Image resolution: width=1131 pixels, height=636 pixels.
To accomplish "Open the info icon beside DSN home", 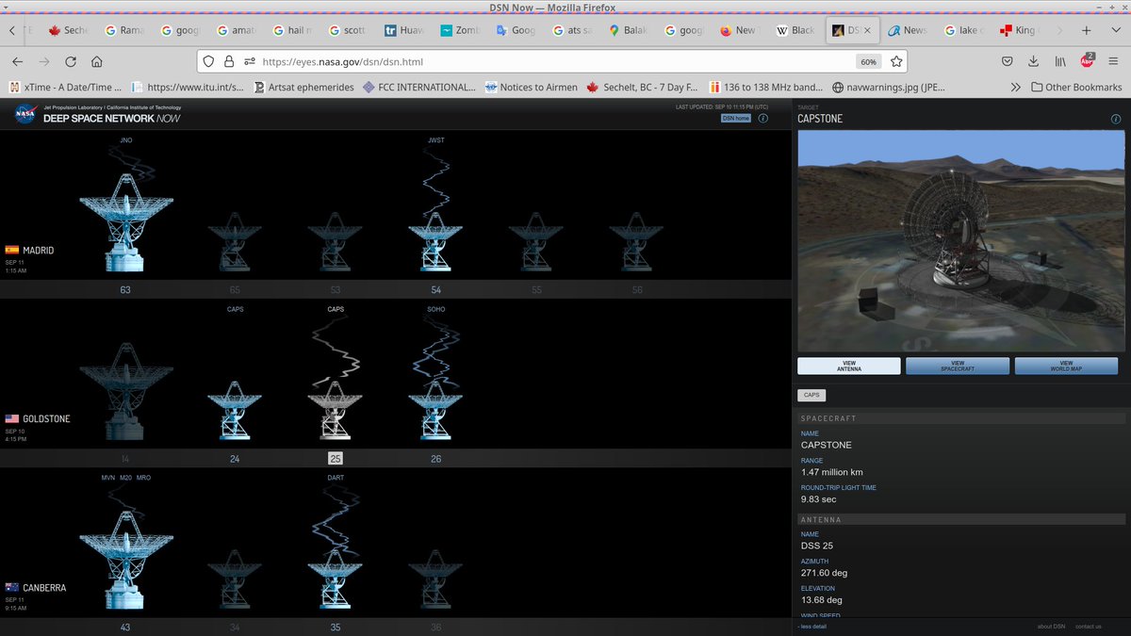I will [x=763, y=118].
